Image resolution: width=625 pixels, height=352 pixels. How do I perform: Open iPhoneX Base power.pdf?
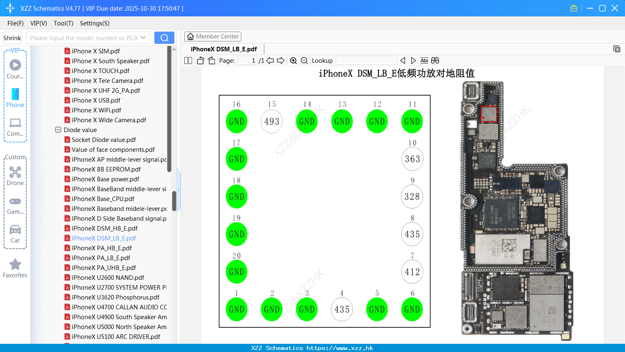(105, 179)
